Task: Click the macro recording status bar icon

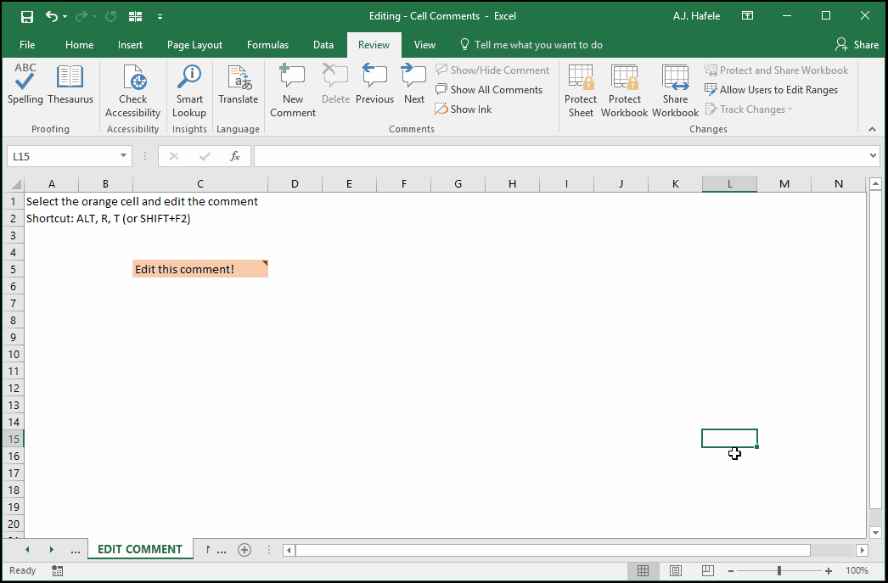Action: (57, 570)
